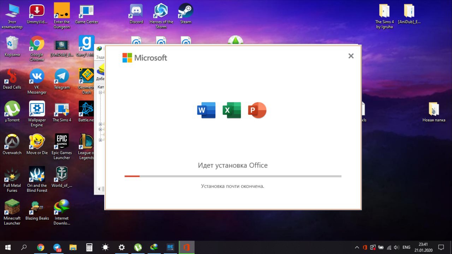Open the 'Зада...' menu in background window

pyautogui.click(x=100, y=57)
